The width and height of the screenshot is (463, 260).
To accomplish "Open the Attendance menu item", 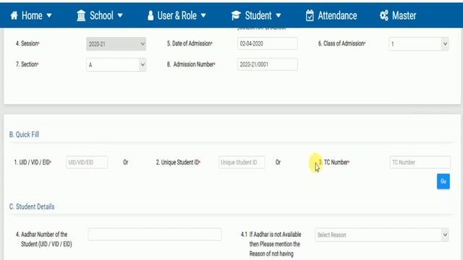I will click(x=331, y=15).
